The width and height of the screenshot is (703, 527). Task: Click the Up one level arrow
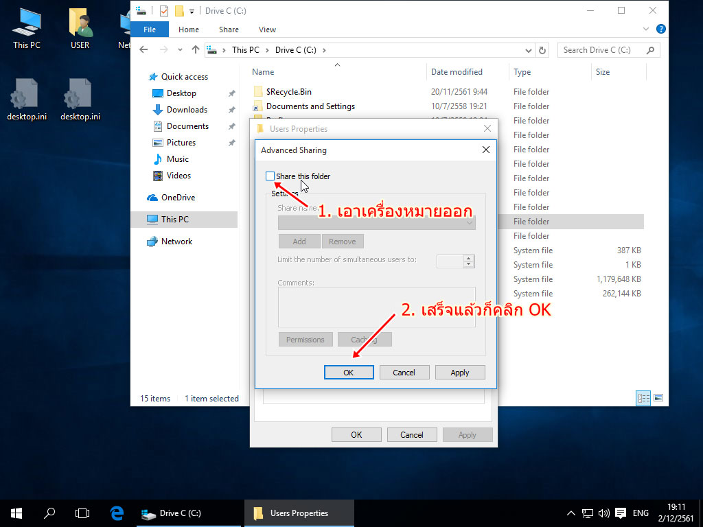(x=196, y=50)
